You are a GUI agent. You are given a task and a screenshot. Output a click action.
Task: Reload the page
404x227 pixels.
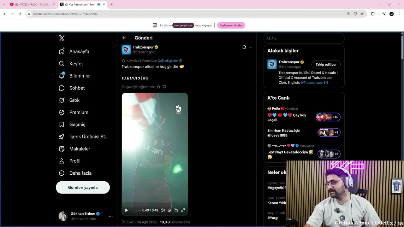click(20, 14)
